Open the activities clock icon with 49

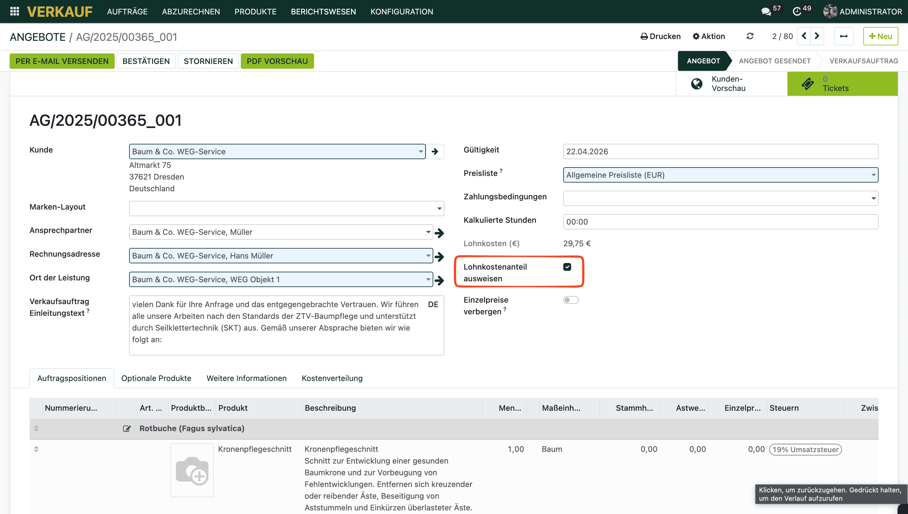796,11
